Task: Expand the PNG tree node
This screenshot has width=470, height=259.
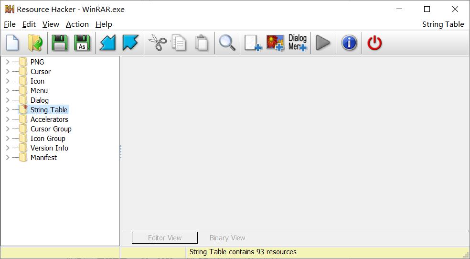Action: point(8,62)
